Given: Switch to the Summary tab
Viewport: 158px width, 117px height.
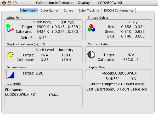Looking at the screenshot, I should [29, 10].
